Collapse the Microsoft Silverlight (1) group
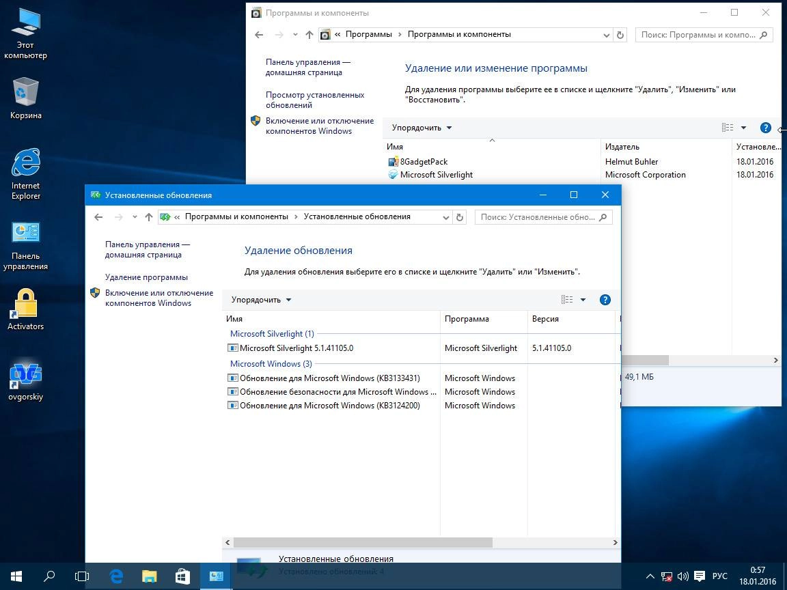The width and height of the screenshot is (787, 590). 271,334
